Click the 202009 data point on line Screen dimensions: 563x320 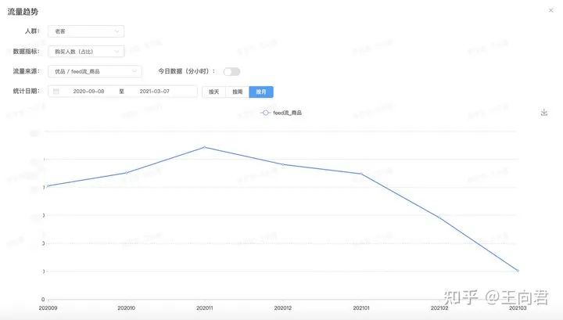tap(47, 186)
